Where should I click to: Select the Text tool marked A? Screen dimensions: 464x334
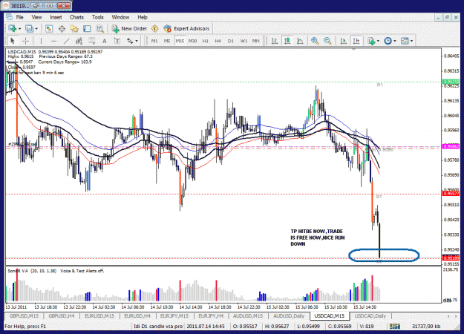pyautogui.click(x=104, y=41)
